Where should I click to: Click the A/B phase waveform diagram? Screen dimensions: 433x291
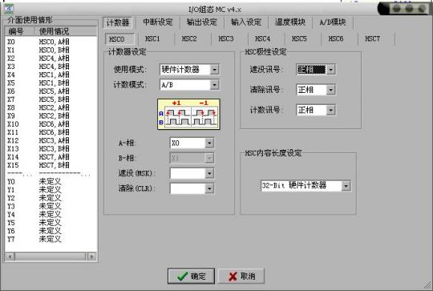click(x=188, y=114)
